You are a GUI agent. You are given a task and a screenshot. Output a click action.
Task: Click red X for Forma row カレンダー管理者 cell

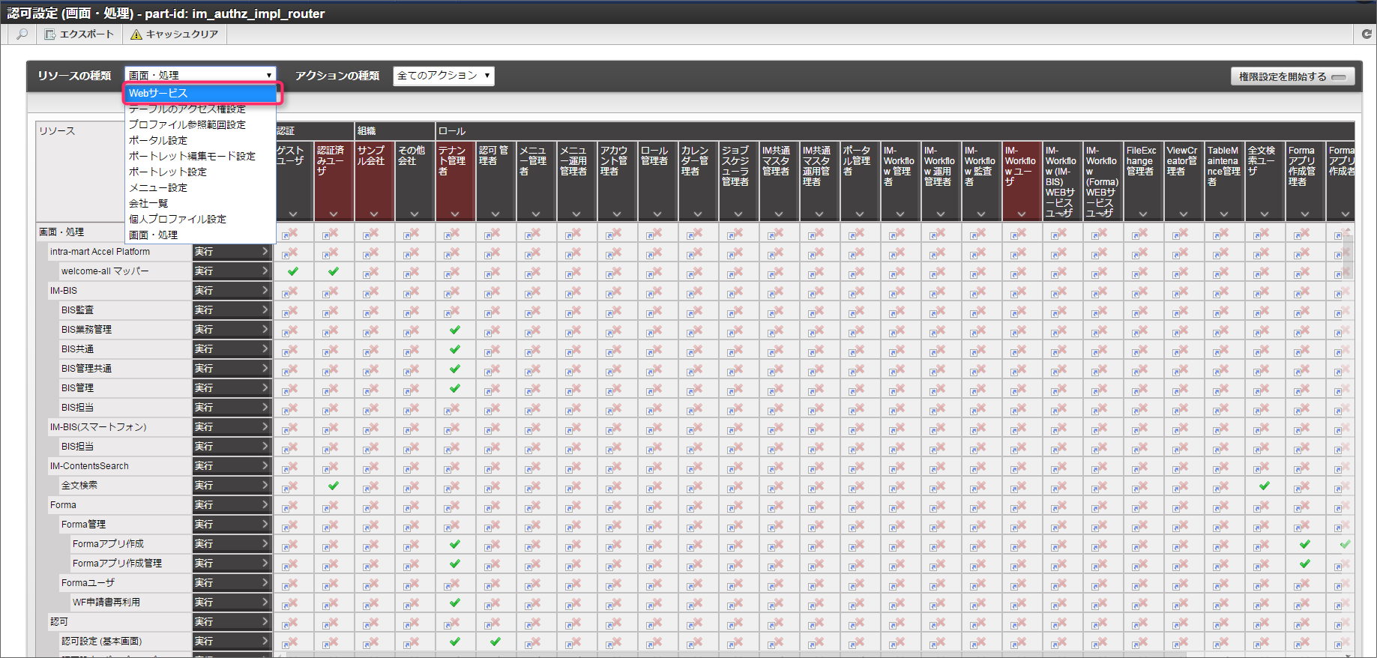(698, 505)
